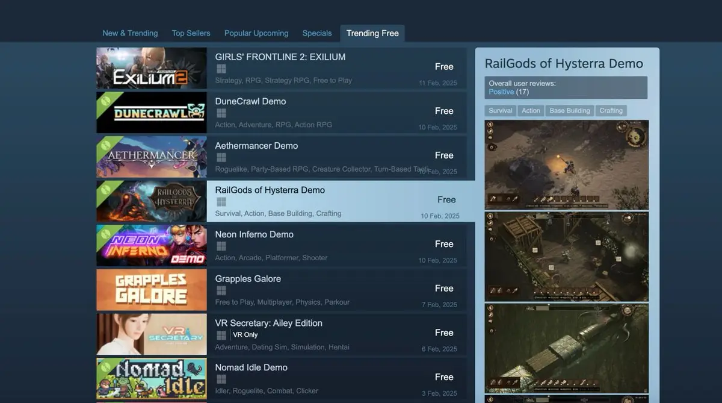The width and height of the screenshot is (722, 403).
Task: Click the green demo badge on DuneCrawl capsule
Action: click(106, 101)
